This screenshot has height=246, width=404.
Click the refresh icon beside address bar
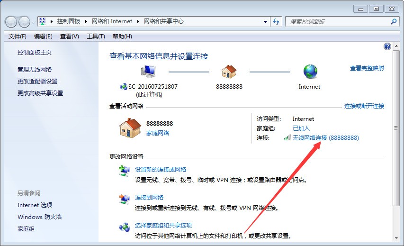[276, 22]
